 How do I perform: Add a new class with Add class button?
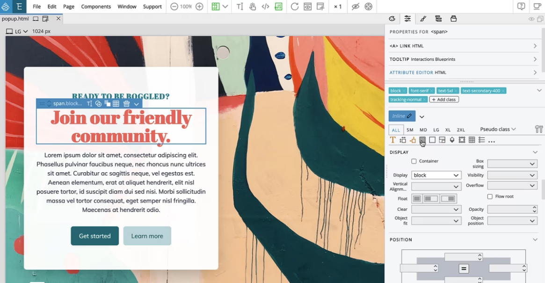coord(443,99)
